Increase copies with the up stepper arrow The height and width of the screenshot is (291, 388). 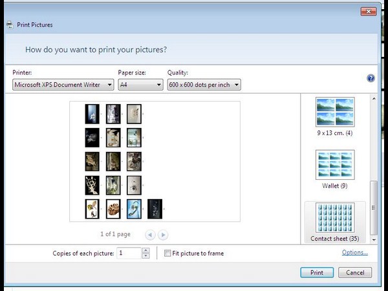click(x=145, y=251)
